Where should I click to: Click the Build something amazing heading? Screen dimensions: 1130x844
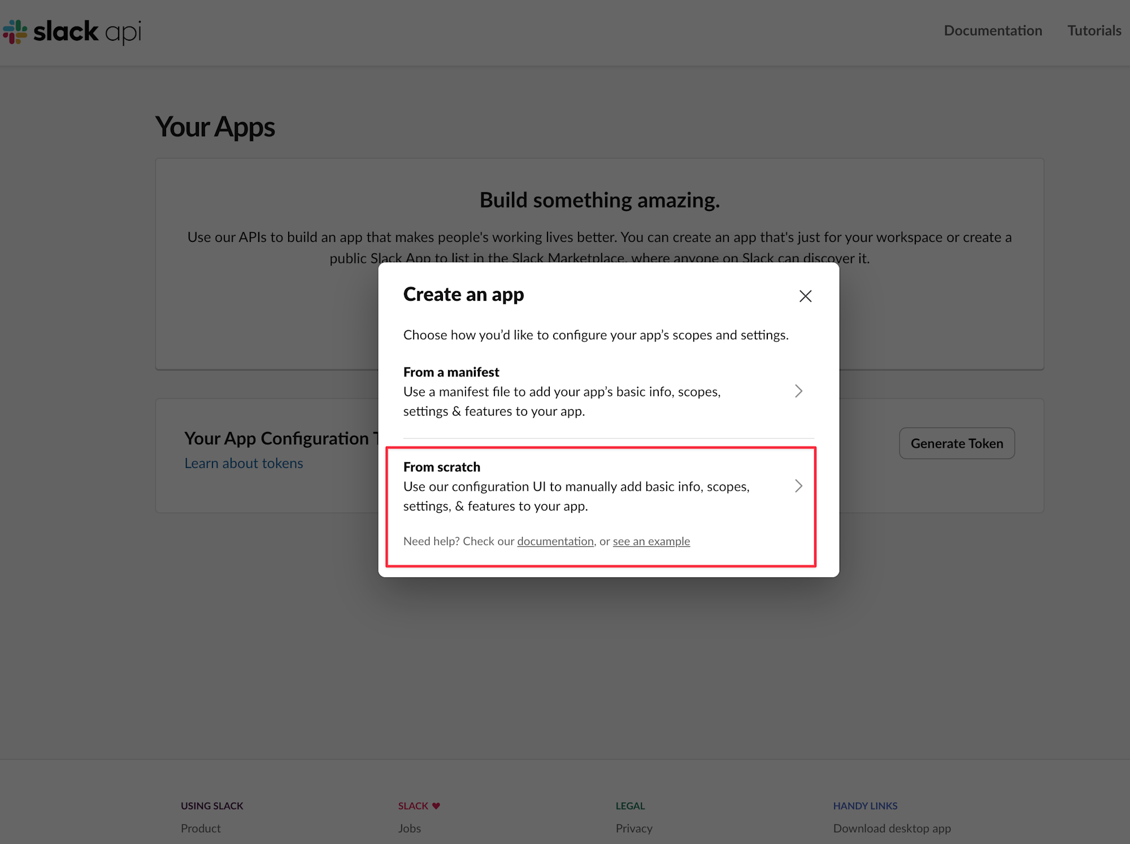pos(599,200)
